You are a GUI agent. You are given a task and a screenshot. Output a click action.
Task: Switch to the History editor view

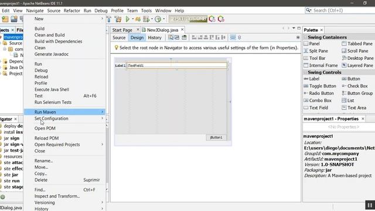[x=155, y=38]
